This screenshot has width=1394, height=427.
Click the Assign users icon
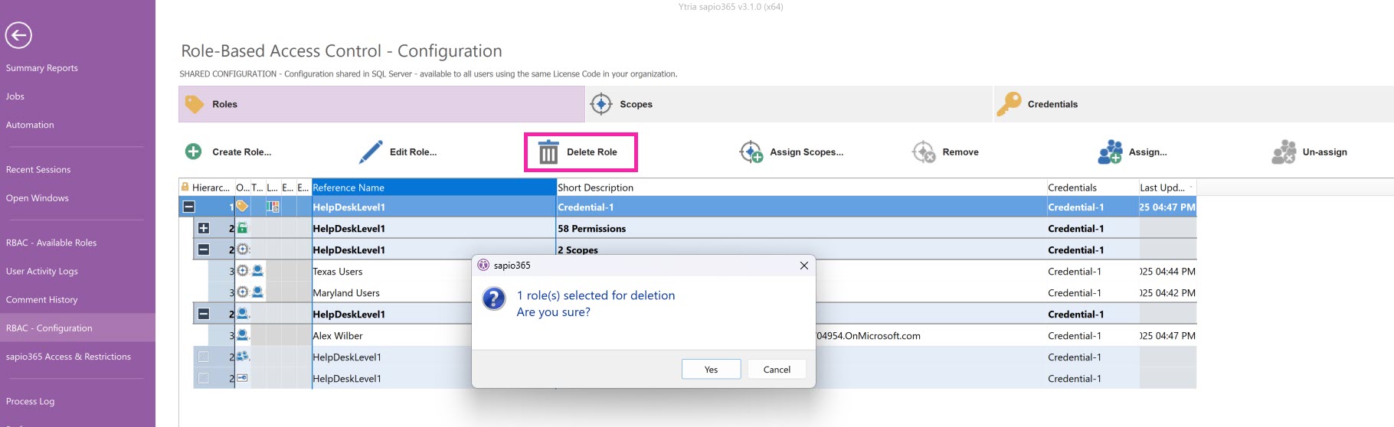pyautogui.click(x=1110, y=152)
